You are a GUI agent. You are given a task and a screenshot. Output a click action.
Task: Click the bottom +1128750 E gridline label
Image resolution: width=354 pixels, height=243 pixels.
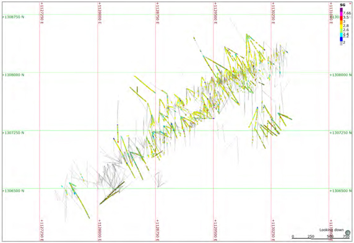pos(158,230)
